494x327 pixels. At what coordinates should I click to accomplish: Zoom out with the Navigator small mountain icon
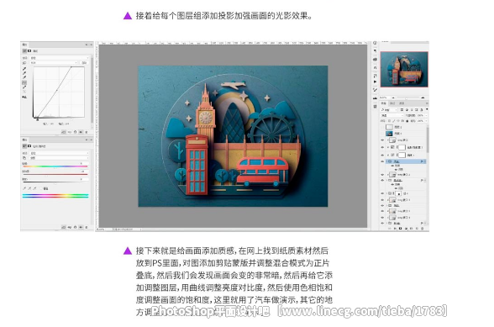393,98
